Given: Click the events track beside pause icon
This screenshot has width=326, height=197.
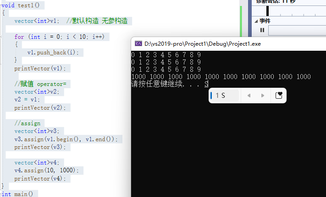Looking at the screenshot, I should click(x=297, y=31).
